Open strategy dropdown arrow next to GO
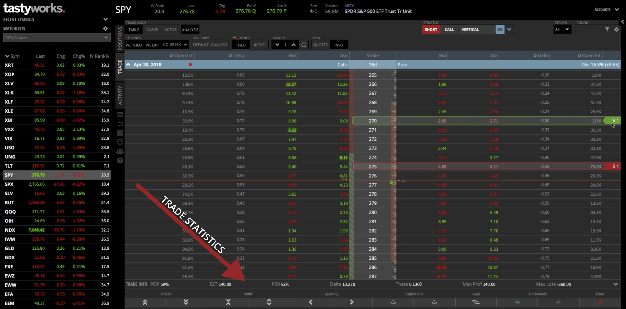The height and width of the screenshot is (309, 626). (x=509, y=30)
